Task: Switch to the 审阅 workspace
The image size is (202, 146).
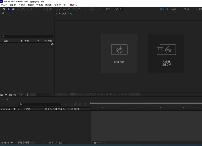Action: click(174, 9)
